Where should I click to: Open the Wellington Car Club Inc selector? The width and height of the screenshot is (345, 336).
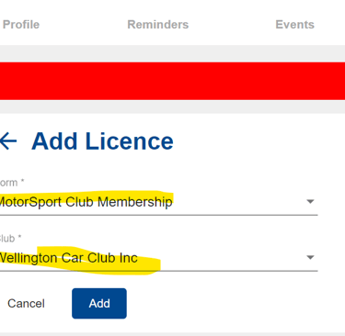point(158,258)
